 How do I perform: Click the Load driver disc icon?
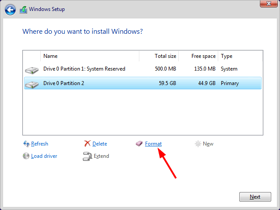26,156
